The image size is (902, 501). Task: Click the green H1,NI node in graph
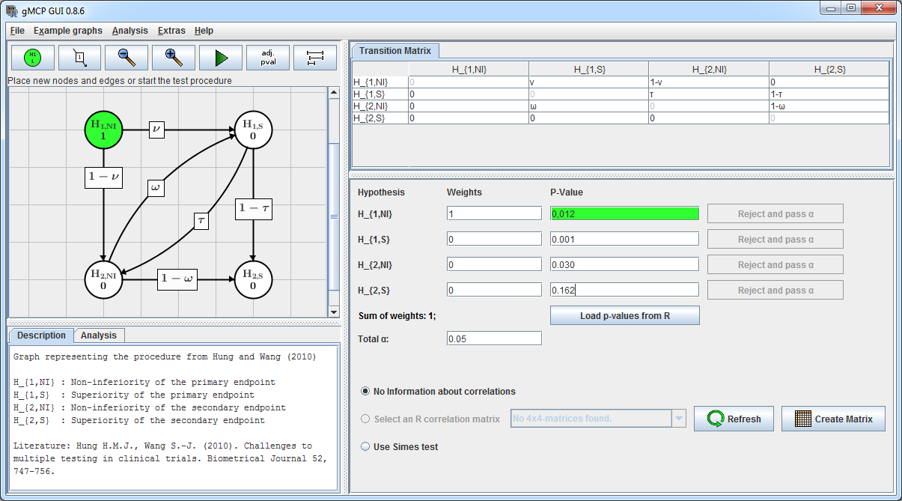tap(103, 130)
